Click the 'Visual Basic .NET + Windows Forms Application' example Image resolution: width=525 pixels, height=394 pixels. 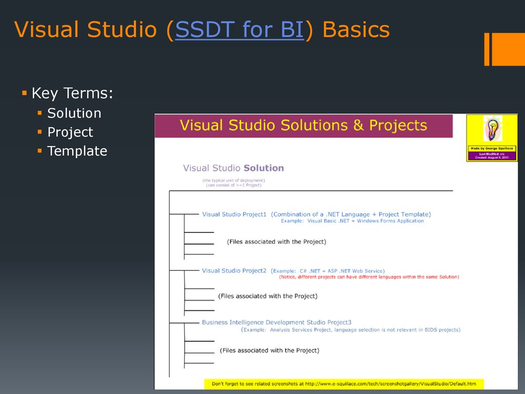pos(366,221)
